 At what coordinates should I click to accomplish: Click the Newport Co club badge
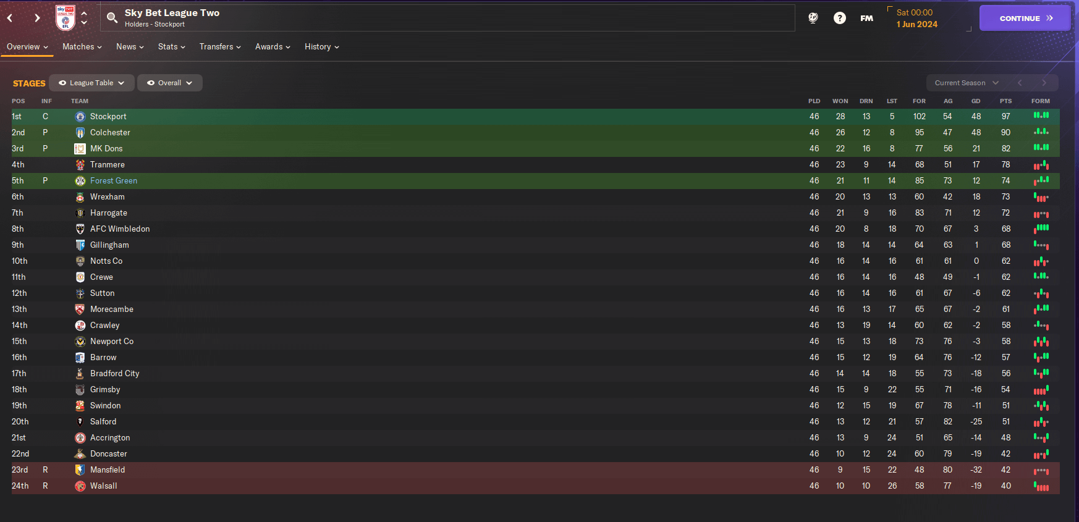80,341
